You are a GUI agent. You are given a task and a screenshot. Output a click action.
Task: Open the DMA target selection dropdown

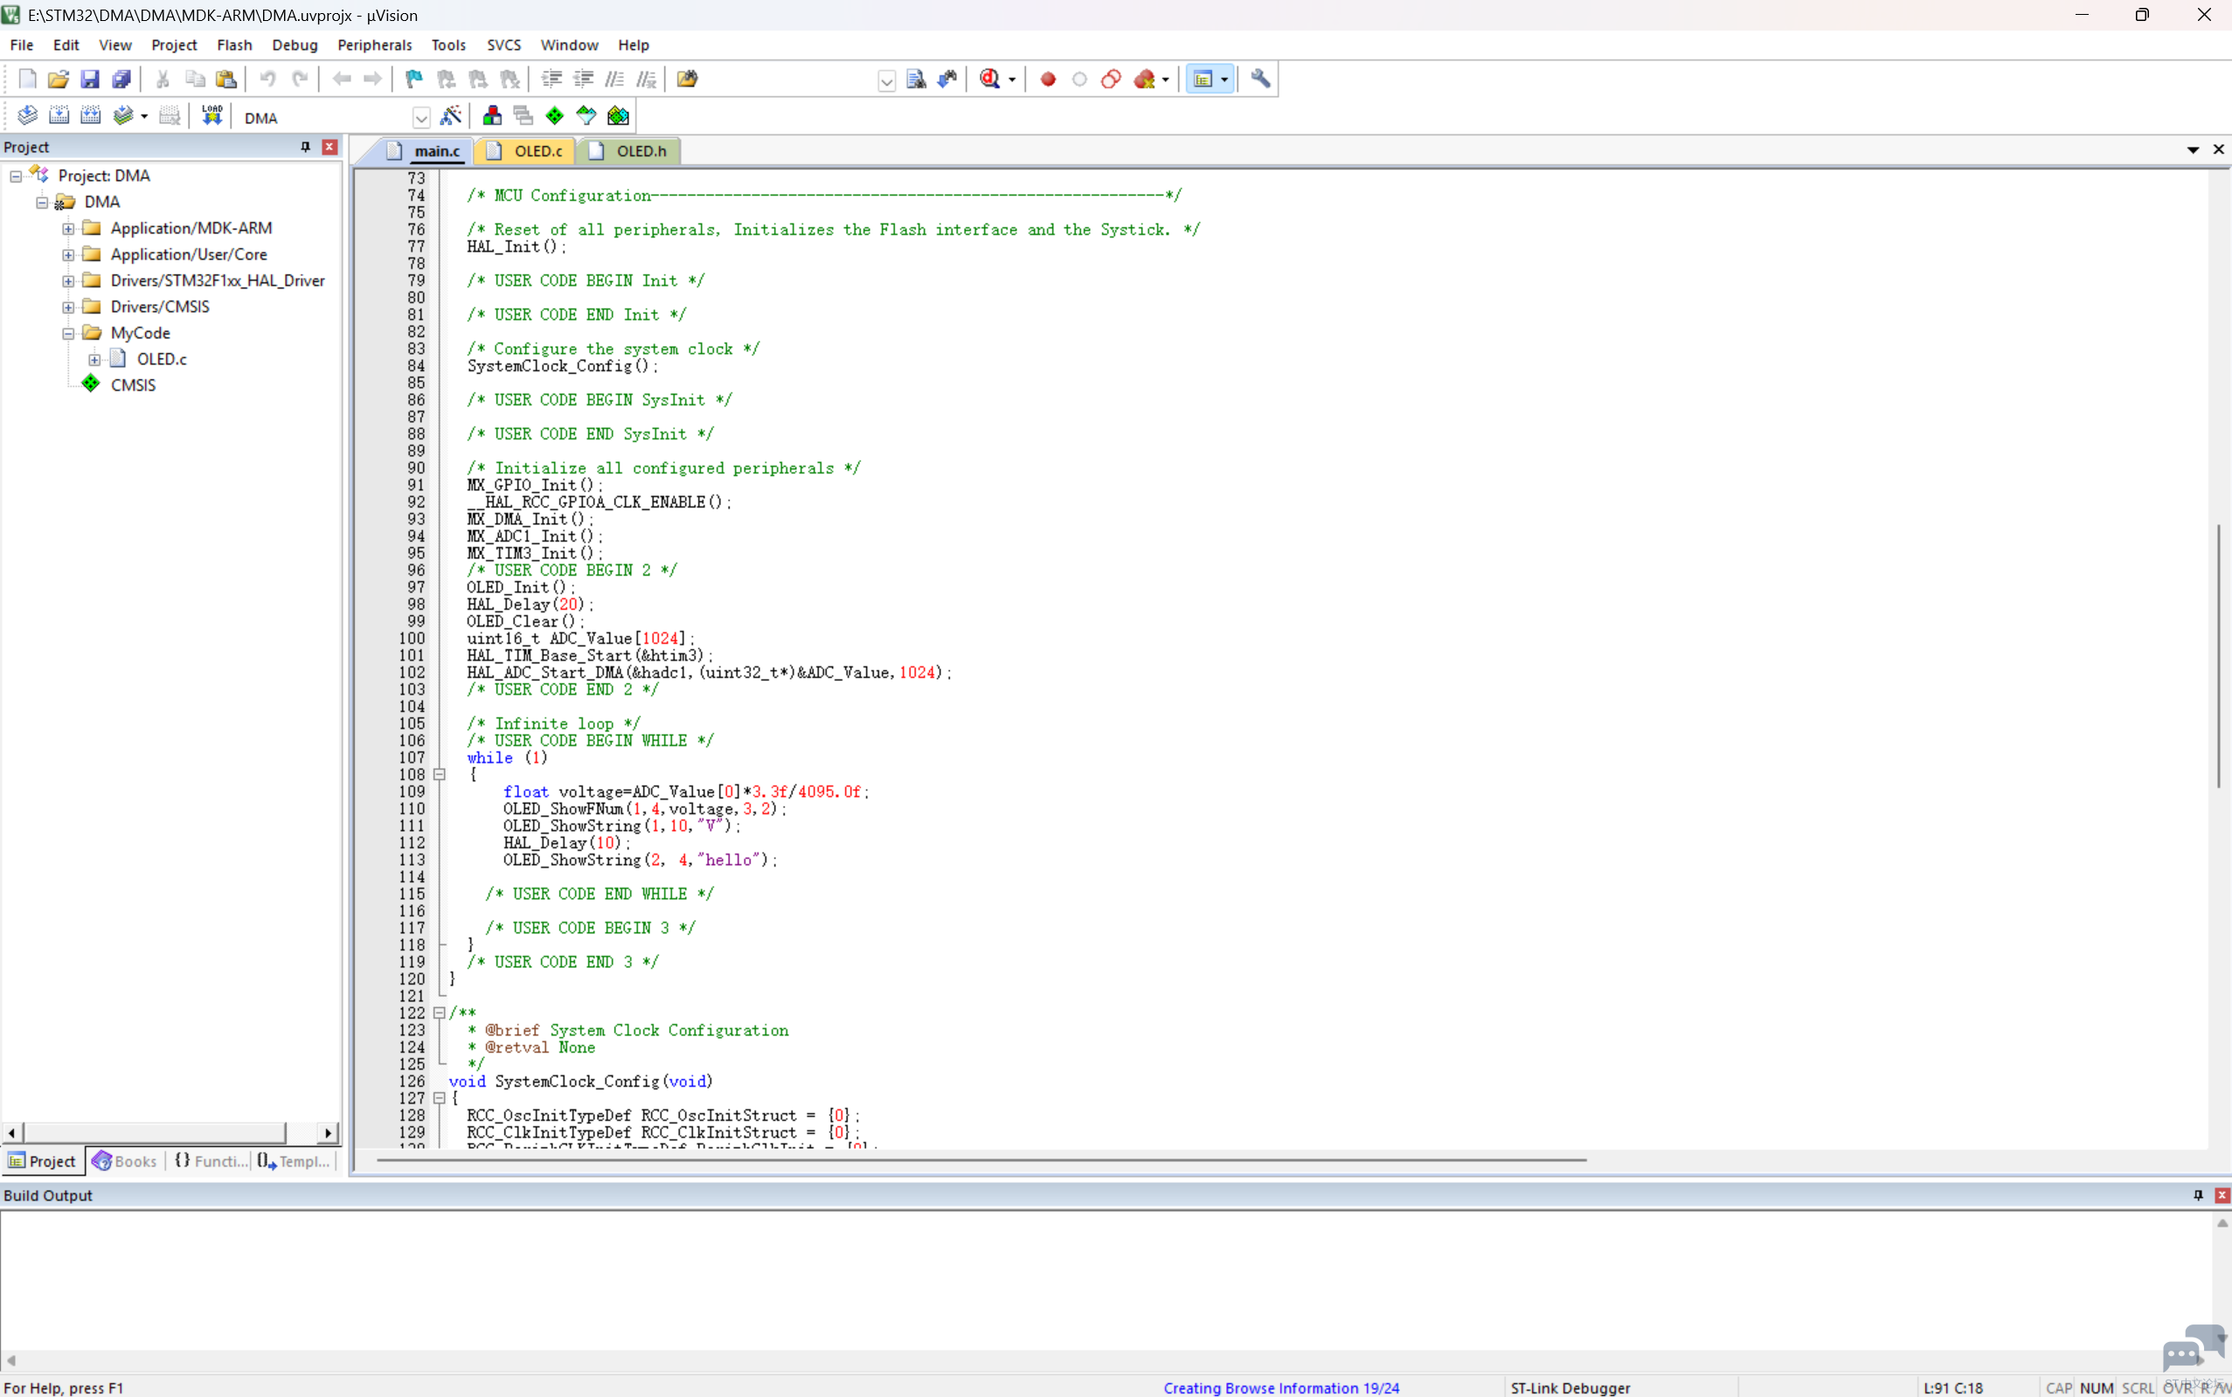point(420,117)
